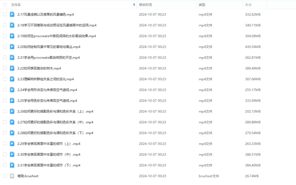Check the box for 2.18学习不同笔刷 file

tap(5, 25)
